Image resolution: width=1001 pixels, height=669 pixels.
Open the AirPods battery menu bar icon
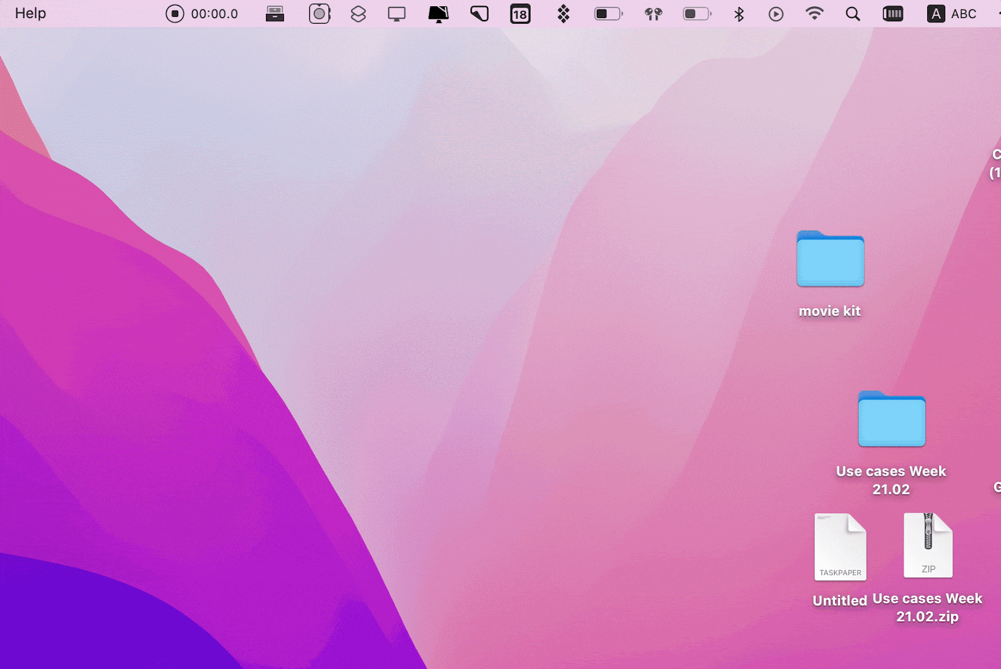(x=653, y=13)
